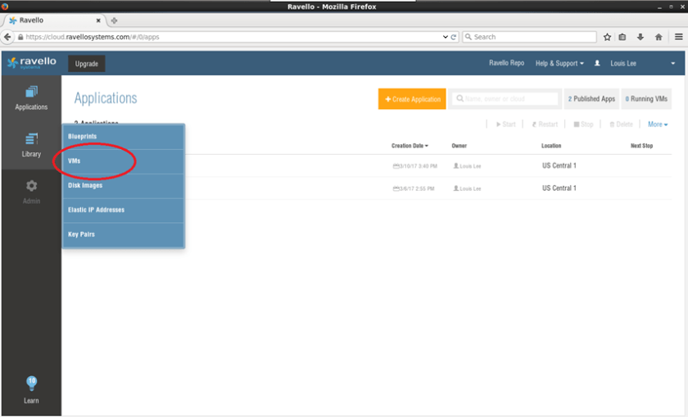Select Blueprints from the Library menu
The image size is (688, 417).
tap(82, 136)
